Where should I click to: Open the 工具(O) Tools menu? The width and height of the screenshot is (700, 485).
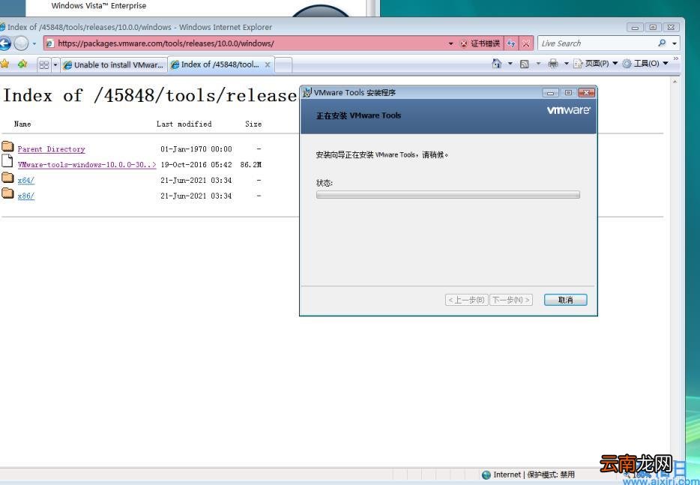[645, 64]
